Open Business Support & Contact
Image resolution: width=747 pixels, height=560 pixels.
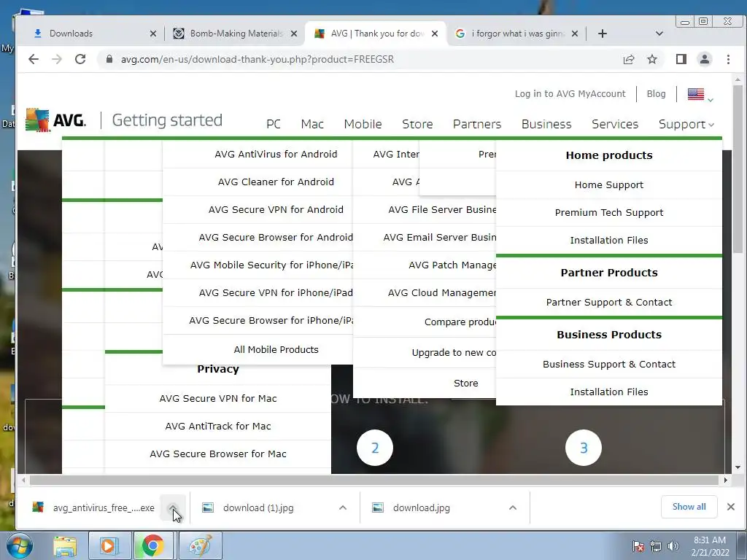coord(609,364)
